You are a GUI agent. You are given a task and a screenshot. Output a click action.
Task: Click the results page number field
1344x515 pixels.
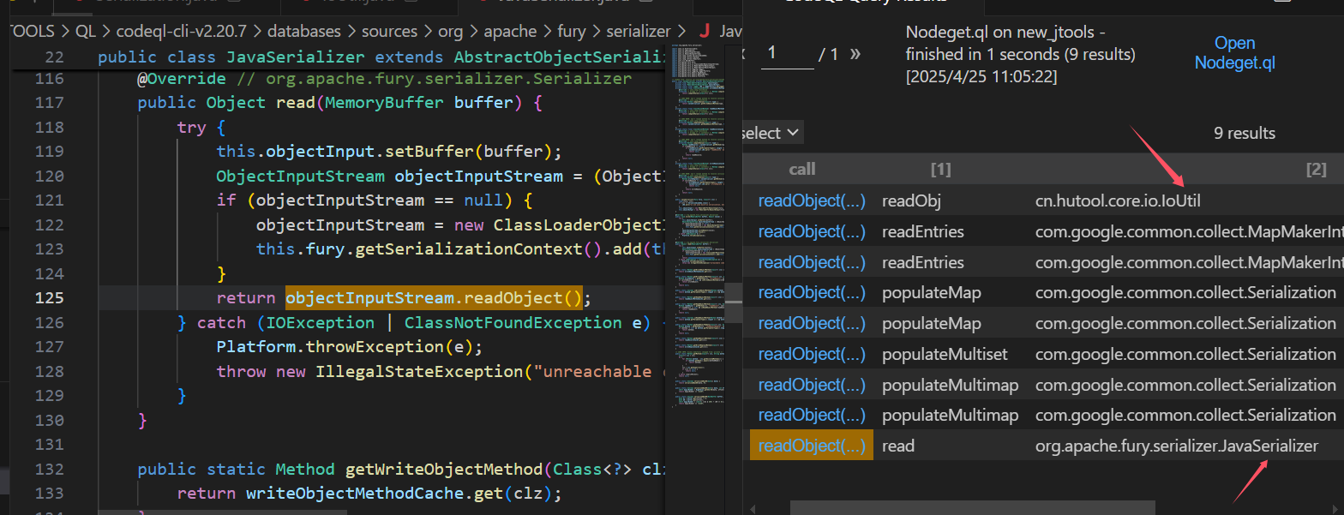tap(786, 53)
